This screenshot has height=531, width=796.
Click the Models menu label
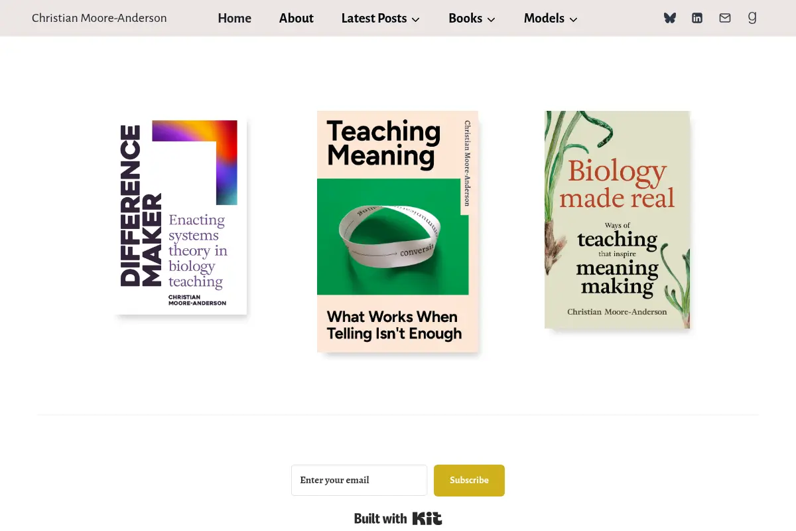tap(544, 19)
